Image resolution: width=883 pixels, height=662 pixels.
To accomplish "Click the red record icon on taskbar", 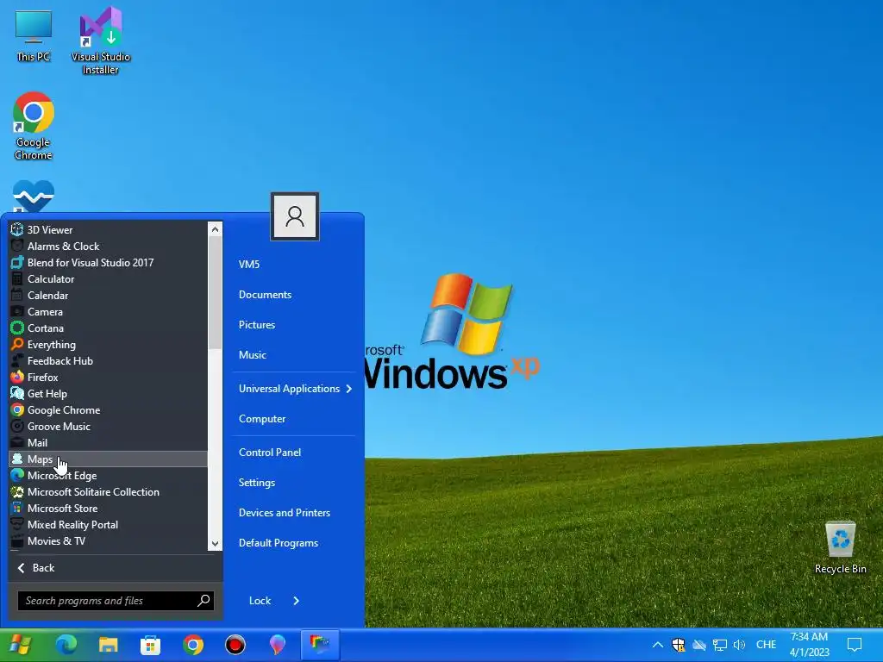I will tap(235, 645).
